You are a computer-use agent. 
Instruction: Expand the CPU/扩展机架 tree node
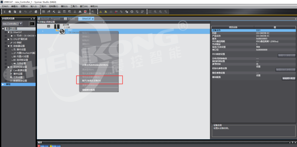click(x=9, y=39)
